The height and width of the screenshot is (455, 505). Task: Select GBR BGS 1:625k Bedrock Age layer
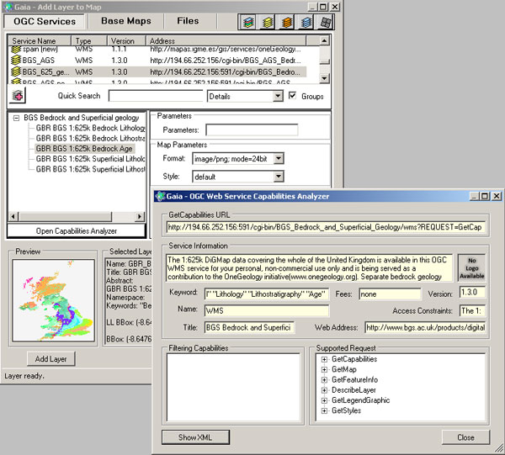click(84, 149)
